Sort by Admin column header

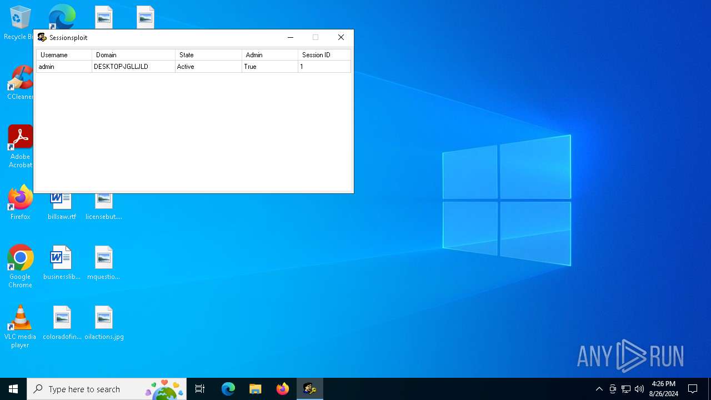coord(270,55)
